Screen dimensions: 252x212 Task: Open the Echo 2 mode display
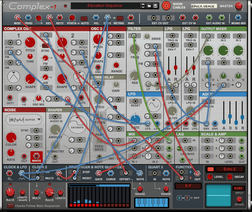229,169
